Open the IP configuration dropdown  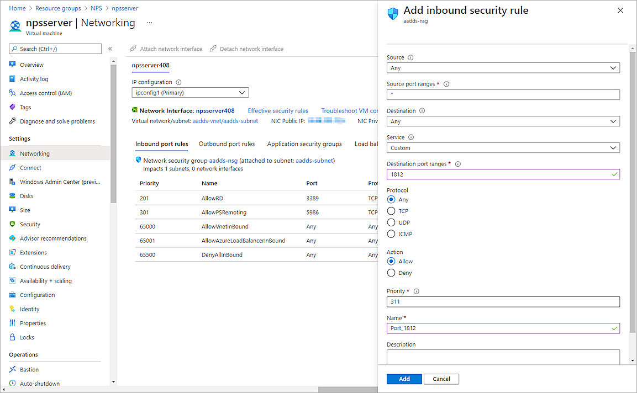(190, 93)
